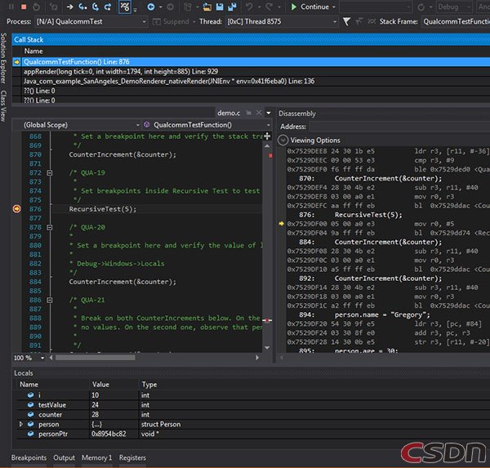This screenshot has height=468, width=490.
Task: Switch to the Memory 1 tab
Action: [x=96, y=457]
